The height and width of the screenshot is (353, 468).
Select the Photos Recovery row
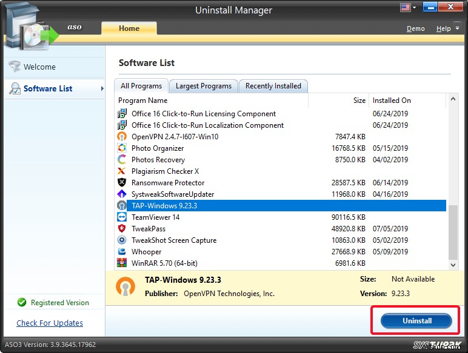coord(281,159)
